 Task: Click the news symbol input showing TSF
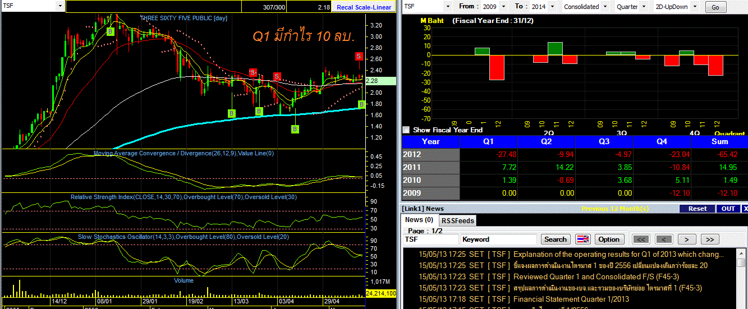[x=430, y=239]
